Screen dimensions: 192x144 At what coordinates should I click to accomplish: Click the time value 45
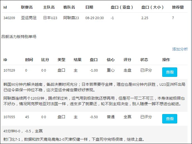[27, 117]
